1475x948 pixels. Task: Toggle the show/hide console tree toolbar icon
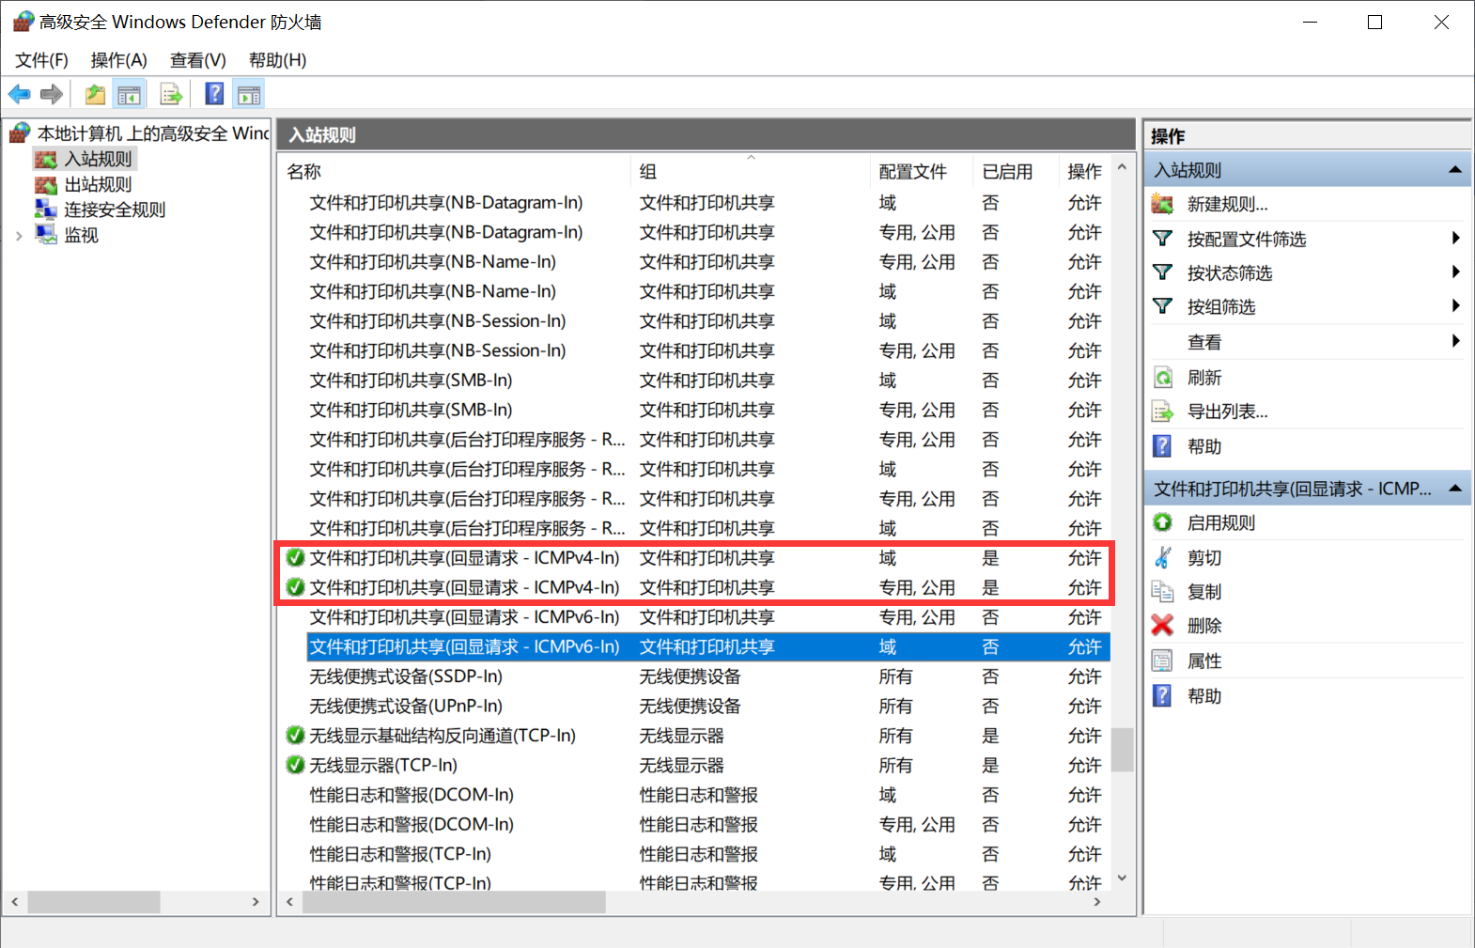tap(129, 94)
